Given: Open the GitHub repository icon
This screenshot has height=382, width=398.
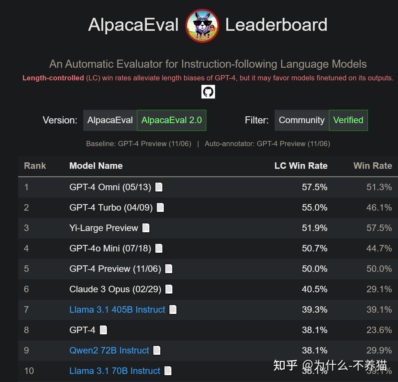Looking at the screenshot, I should point(208,92).
